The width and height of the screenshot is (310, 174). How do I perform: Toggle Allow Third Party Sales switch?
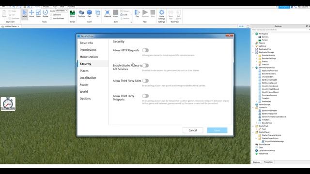145,81
